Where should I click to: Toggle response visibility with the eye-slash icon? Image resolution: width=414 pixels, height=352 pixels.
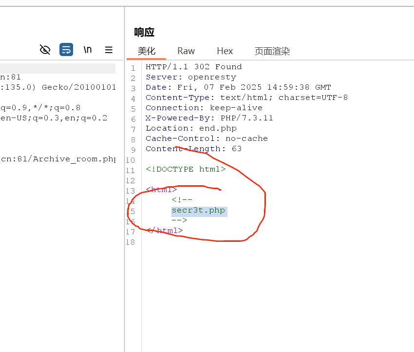click(x=45, y=49)
